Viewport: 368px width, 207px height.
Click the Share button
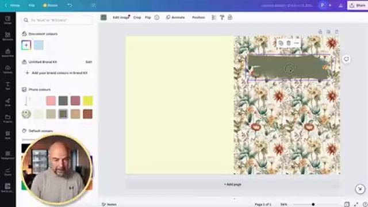358,5
